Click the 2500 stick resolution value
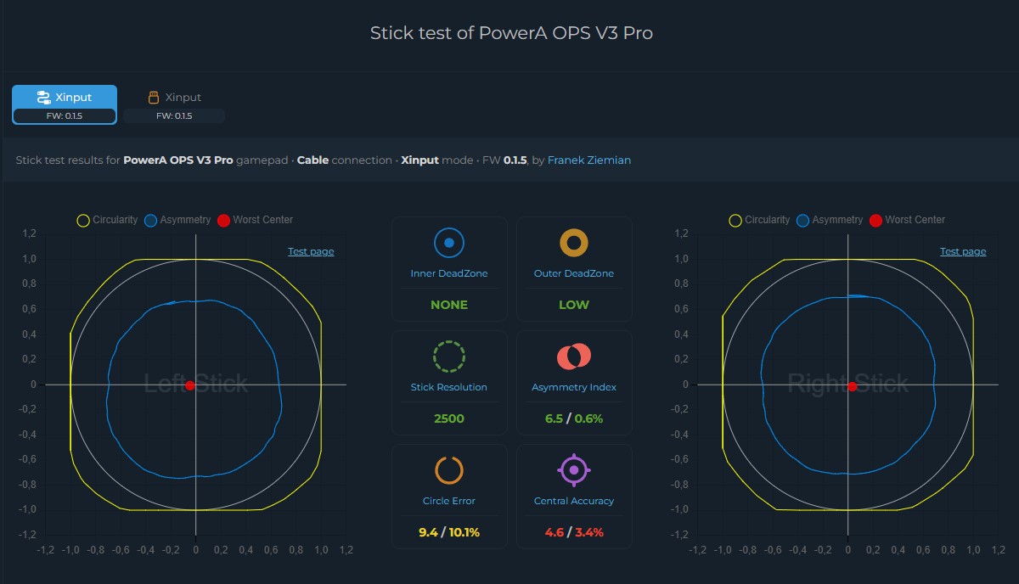The width and height of the screenshot is (1019, 584). click(x=449, y=418)
